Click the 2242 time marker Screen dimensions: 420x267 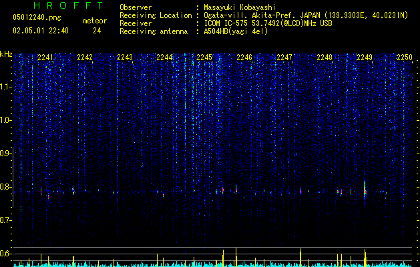(85, 57)
